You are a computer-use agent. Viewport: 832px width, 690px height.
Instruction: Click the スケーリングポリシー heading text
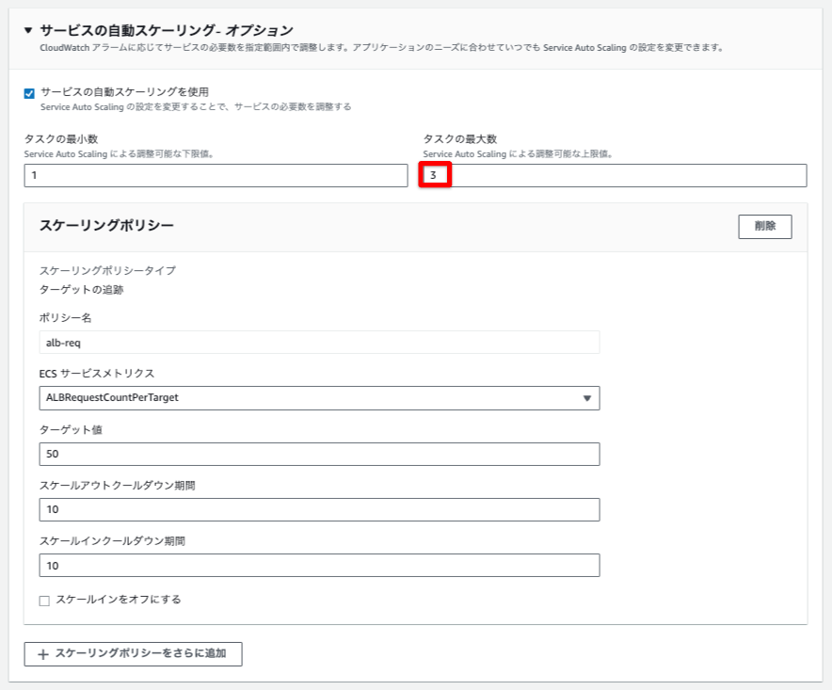tap(106, 226)
